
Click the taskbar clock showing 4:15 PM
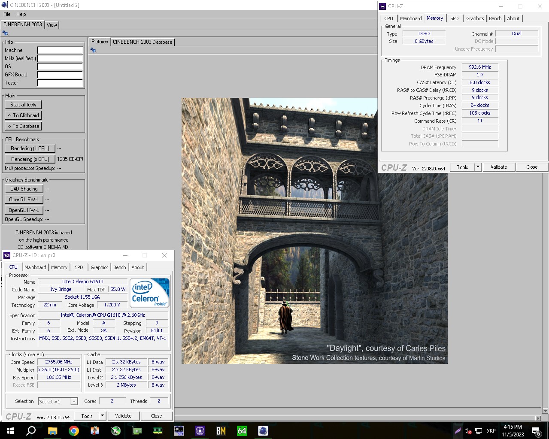513,431
